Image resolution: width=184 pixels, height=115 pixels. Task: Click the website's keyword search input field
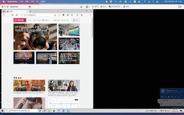coord(61,20)
